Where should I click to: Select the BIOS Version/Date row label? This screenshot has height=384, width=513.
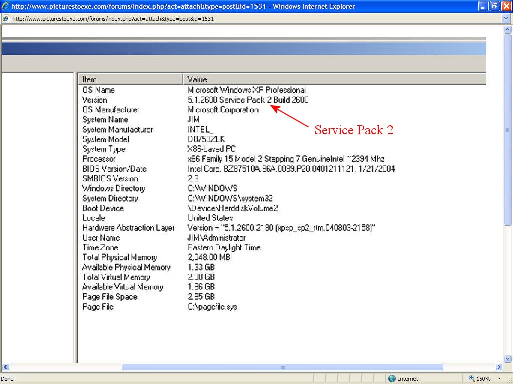point(114,169)
